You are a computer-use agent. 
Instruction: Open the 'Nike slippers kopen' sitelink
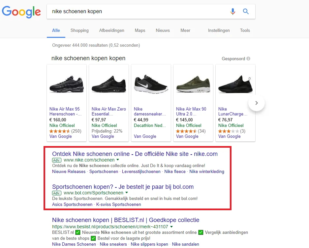point(149,244)
